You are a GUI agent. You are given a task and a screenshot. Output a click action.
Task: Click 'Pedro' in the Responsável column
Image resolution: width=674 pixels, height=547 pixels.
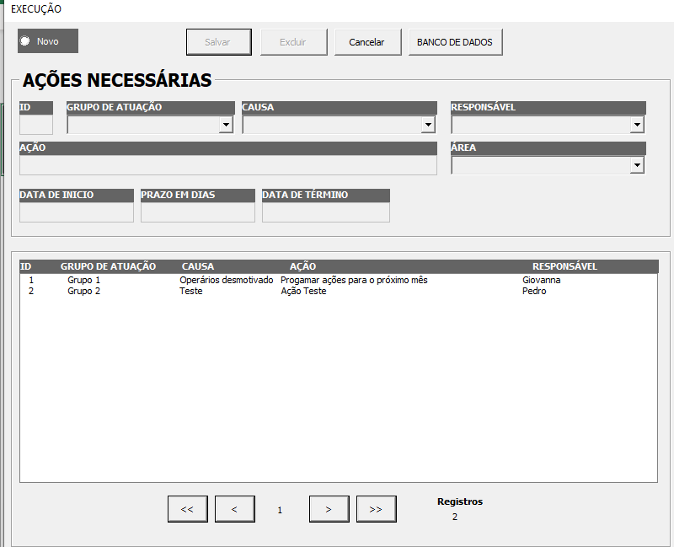point(534,291)
